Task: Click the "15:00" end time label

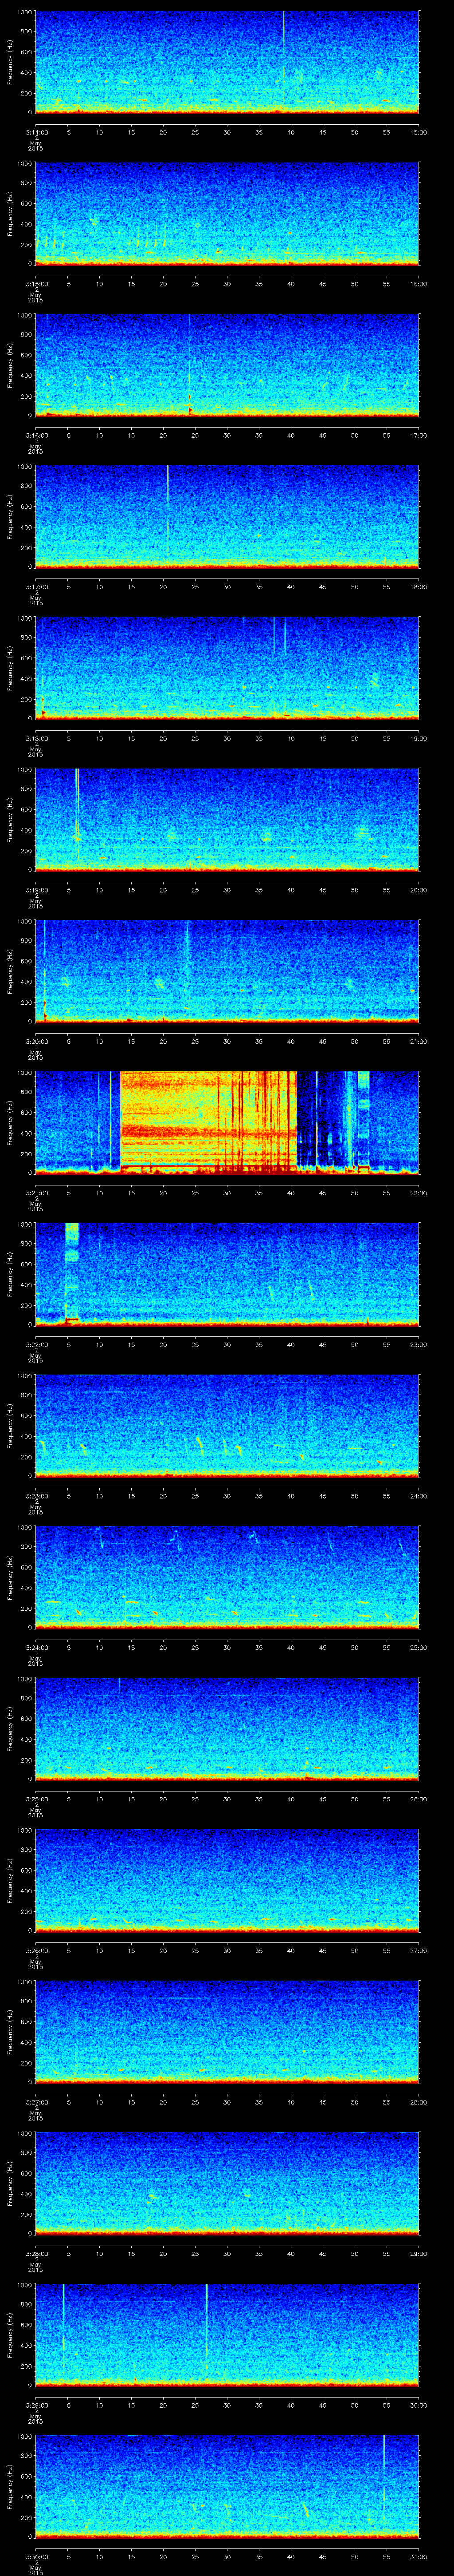Action: pos(418,132)
